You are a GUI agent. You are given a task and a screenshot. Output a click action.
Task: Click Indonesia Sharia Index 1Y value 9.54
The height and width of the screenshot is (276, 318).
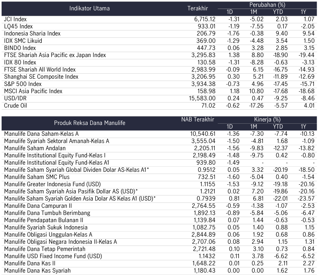(308, 33)
